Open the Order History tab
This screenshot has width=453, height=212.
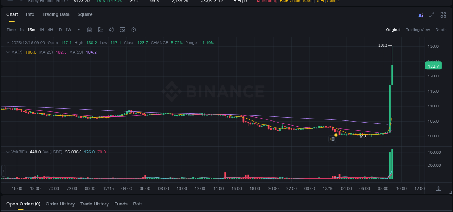(60, 204)
